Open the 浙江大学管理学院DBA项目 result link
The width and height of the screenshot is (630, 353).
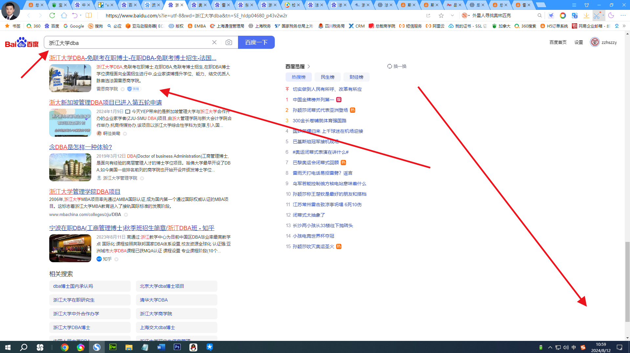[x=84, y=191]
